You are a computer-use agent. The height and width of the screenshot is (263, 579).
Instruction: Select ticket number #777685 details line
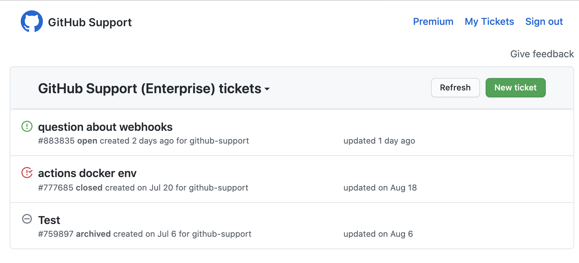pos(143,188)
